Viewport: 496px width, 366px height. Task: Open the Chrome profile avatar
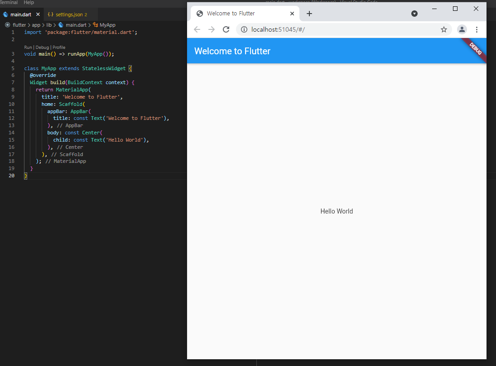click(x=462, y=29)
